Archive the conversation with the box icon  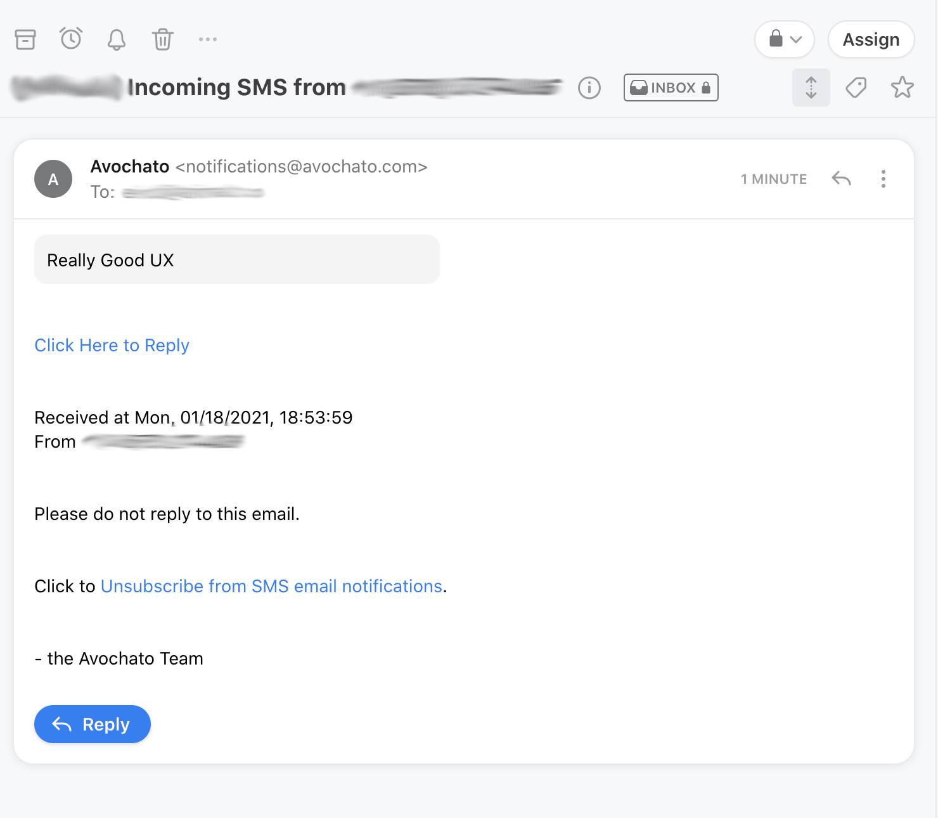25,39
